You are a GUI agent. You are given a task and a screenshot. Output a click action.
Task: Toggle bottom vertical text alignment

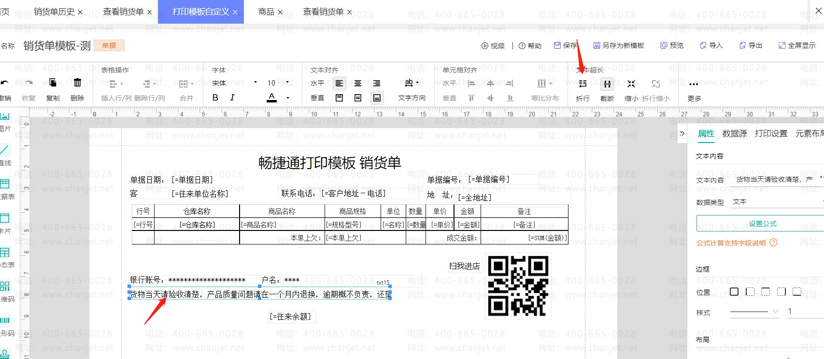pos(377,98)
